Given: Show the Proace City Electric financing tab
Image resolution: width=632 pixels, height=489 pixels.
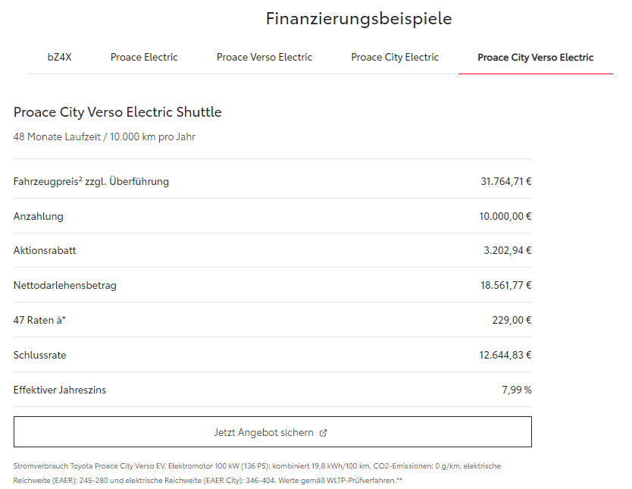Looking at the screenshot, I should tap(395, 58).
